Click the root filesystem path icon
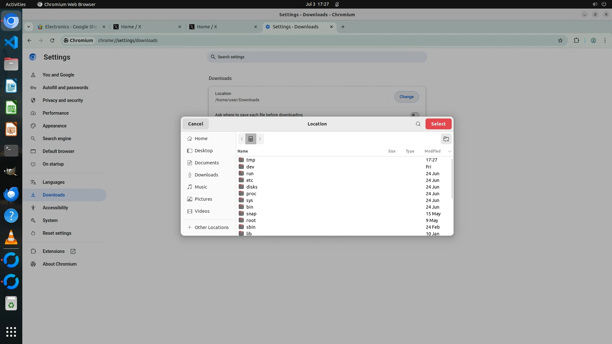The image size is (612, 344). [x=251, y=139]
